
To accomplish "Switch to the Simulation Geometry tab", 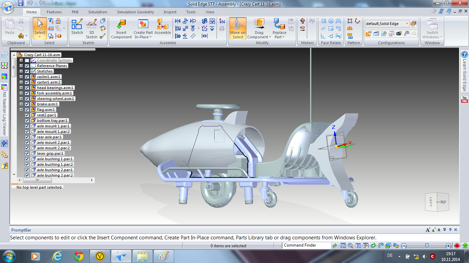I will click(x=135, y=12).
